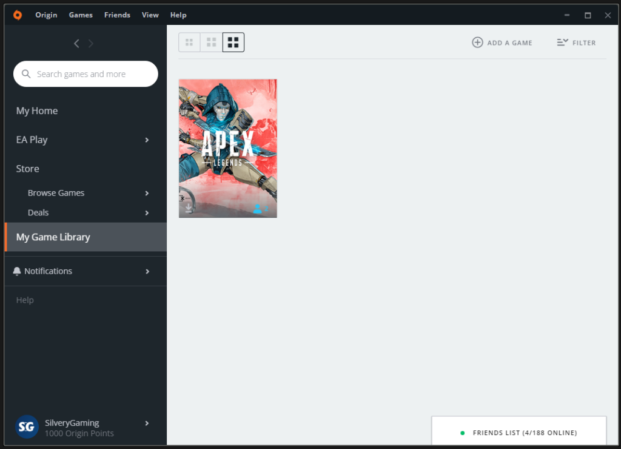Minimize the Origin window
Viewport: 621px width, 449px height.
pos(567,15)
